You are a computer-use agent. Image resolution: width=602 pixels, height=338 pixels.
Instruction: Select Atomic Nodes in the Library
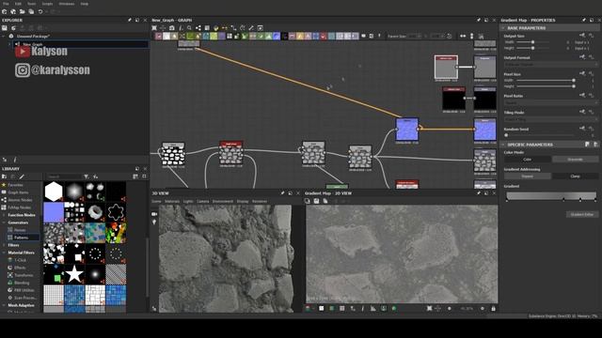click(20, 200)
